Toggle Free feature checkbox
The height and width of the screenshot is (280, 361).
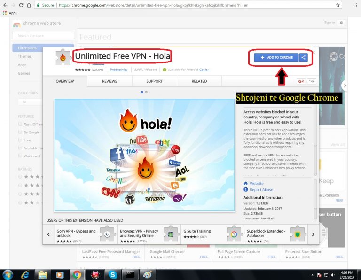tap(20, 140)
